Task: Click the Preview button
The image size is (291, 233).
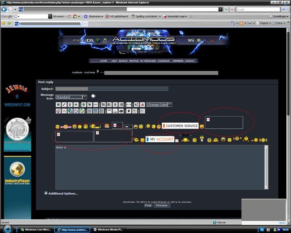Action: coord(162,205)
